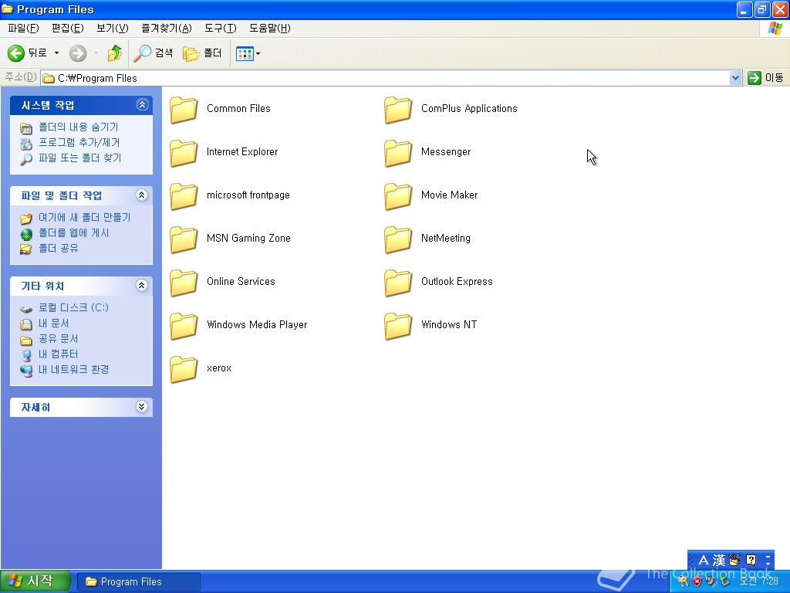Image resolution: width=790 pixels, height=593 pixels.
Task: Click the Online Services folder name text
Action: pyautogui.click(x=241, y=281)
